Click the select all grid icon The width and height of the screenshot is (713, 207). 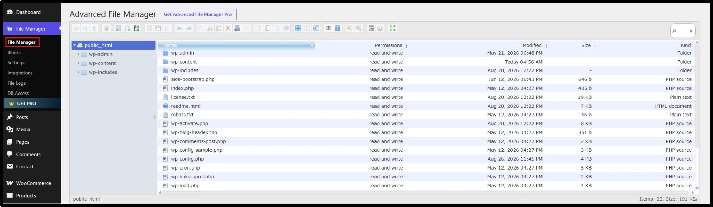click(x=298, y=28)
